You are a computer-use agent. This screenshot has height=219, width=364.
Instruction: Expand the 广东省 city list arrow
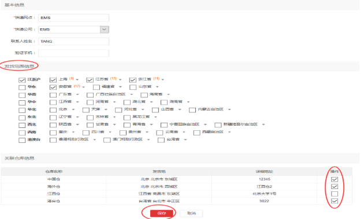pos(77,95)
